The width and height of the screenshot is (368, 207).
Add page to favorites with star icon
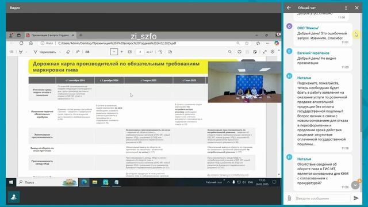tap(247, 43)
